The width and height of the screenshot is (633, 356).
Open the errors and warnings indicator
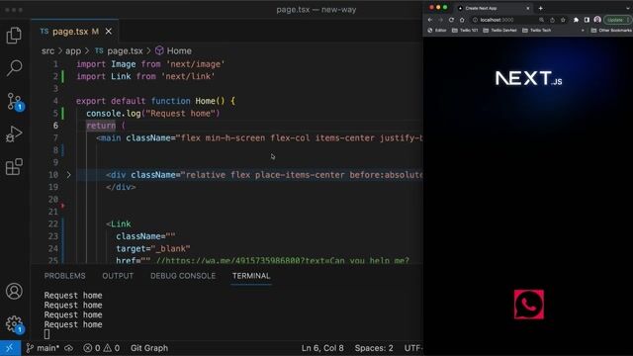click(101, 348)
